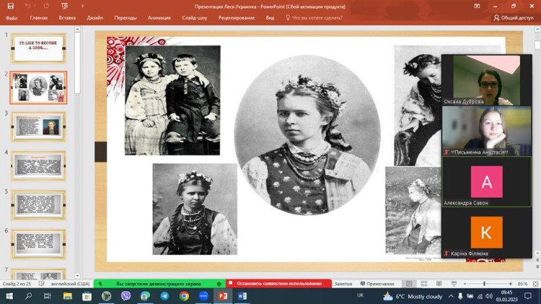This screenshot has height=304, width=541.
Task: Open the Переходы ribbon tab
Action: [x=126, y=18]
